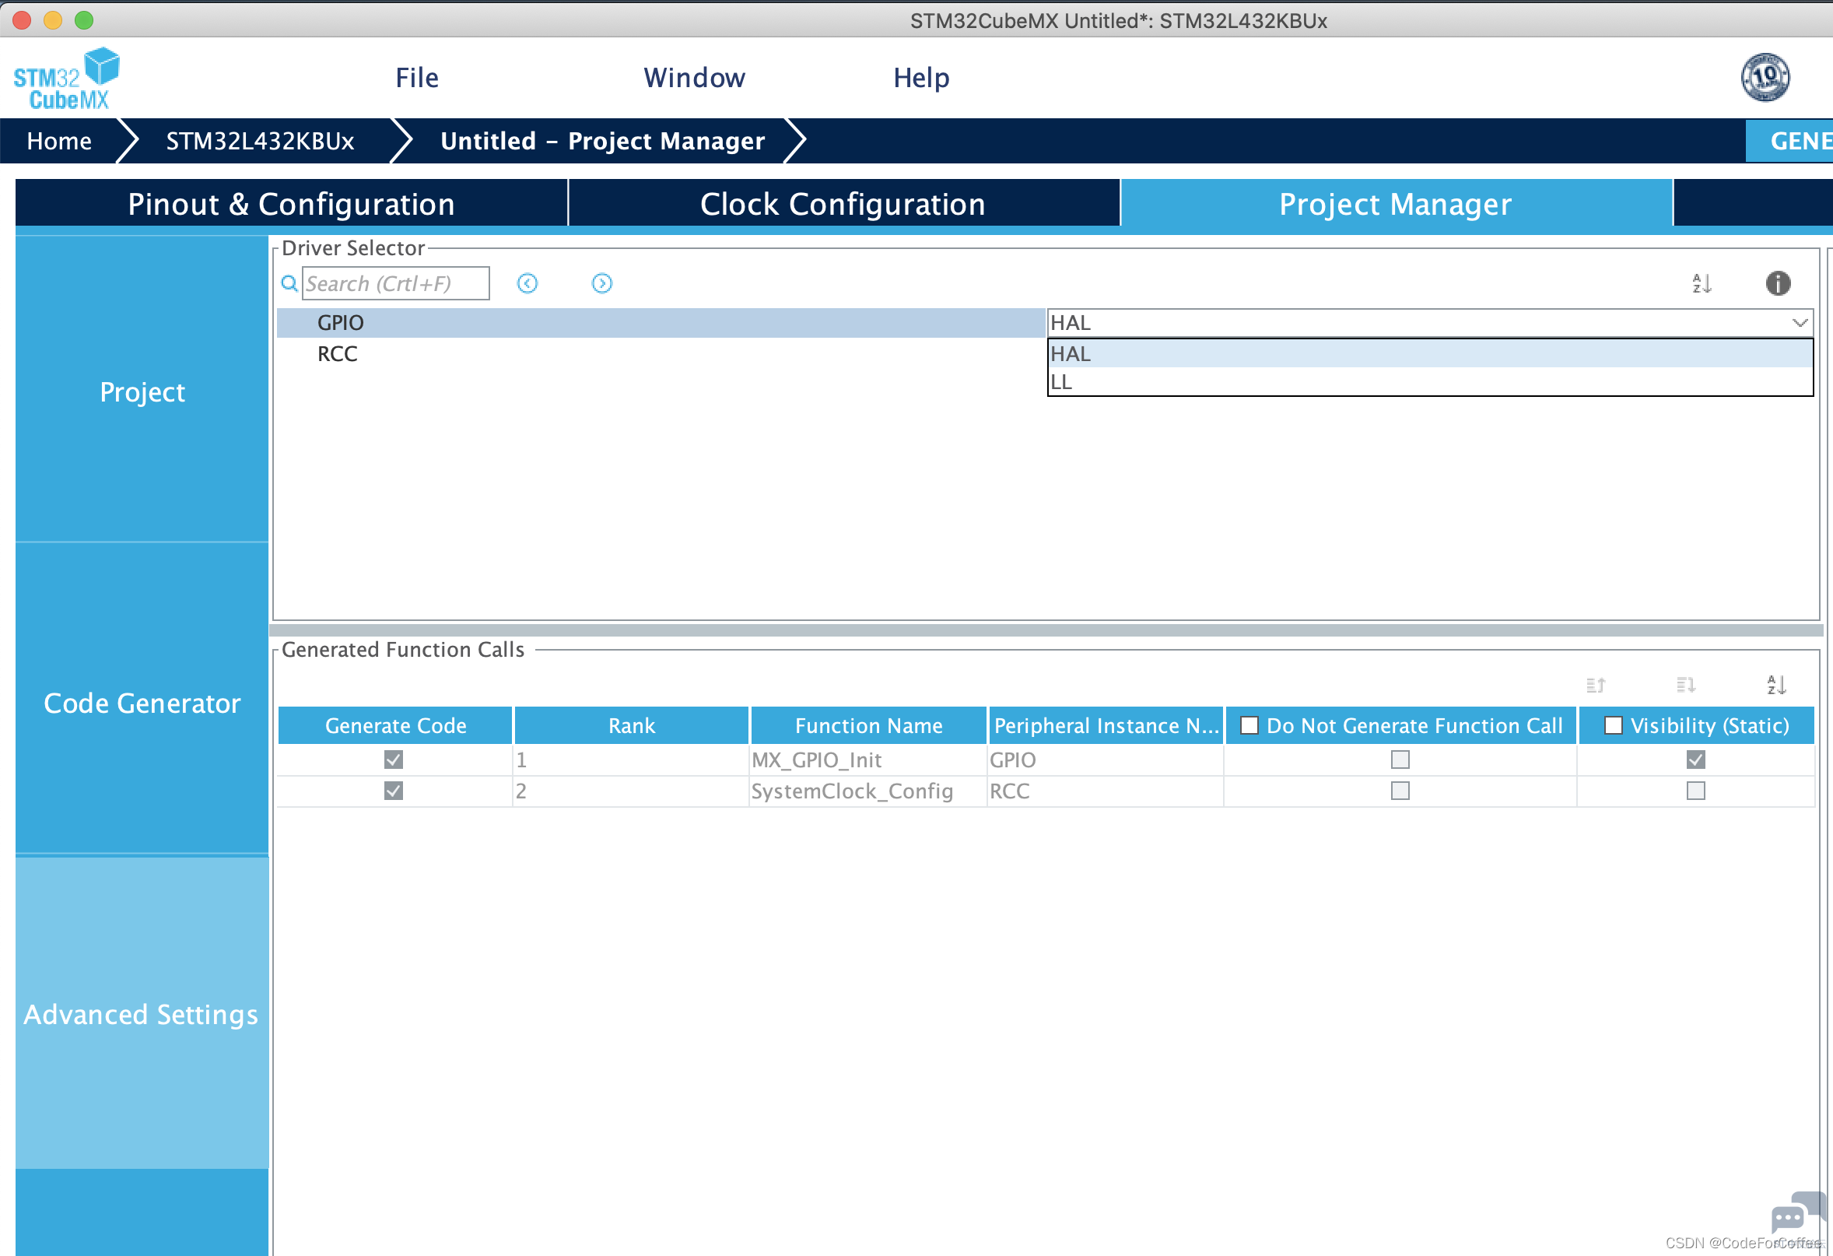1833x1256 pixels.
Task: Choose LL from the driver dropdown list
Action: point(1430,382)
